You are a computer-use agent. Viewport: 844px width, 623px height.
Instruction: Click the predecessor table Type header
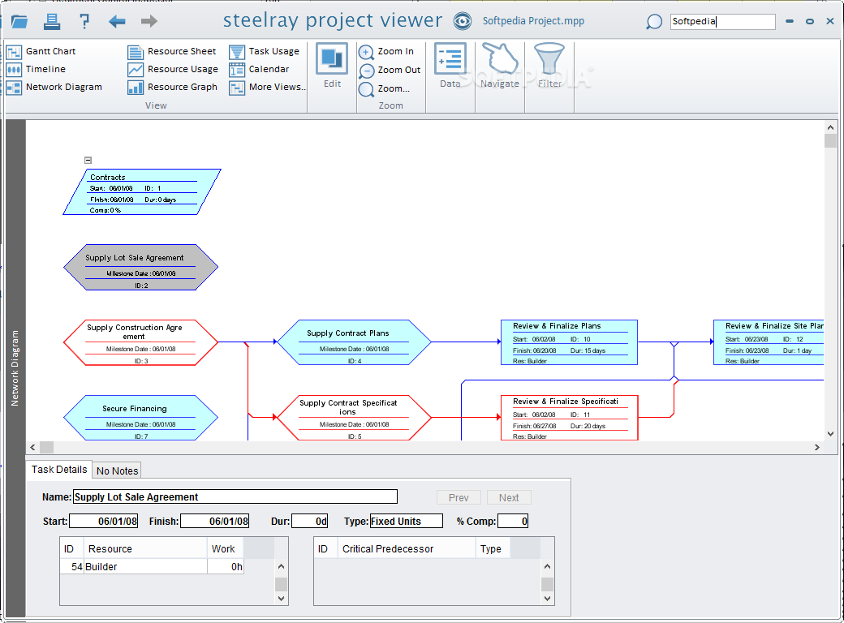492,548
